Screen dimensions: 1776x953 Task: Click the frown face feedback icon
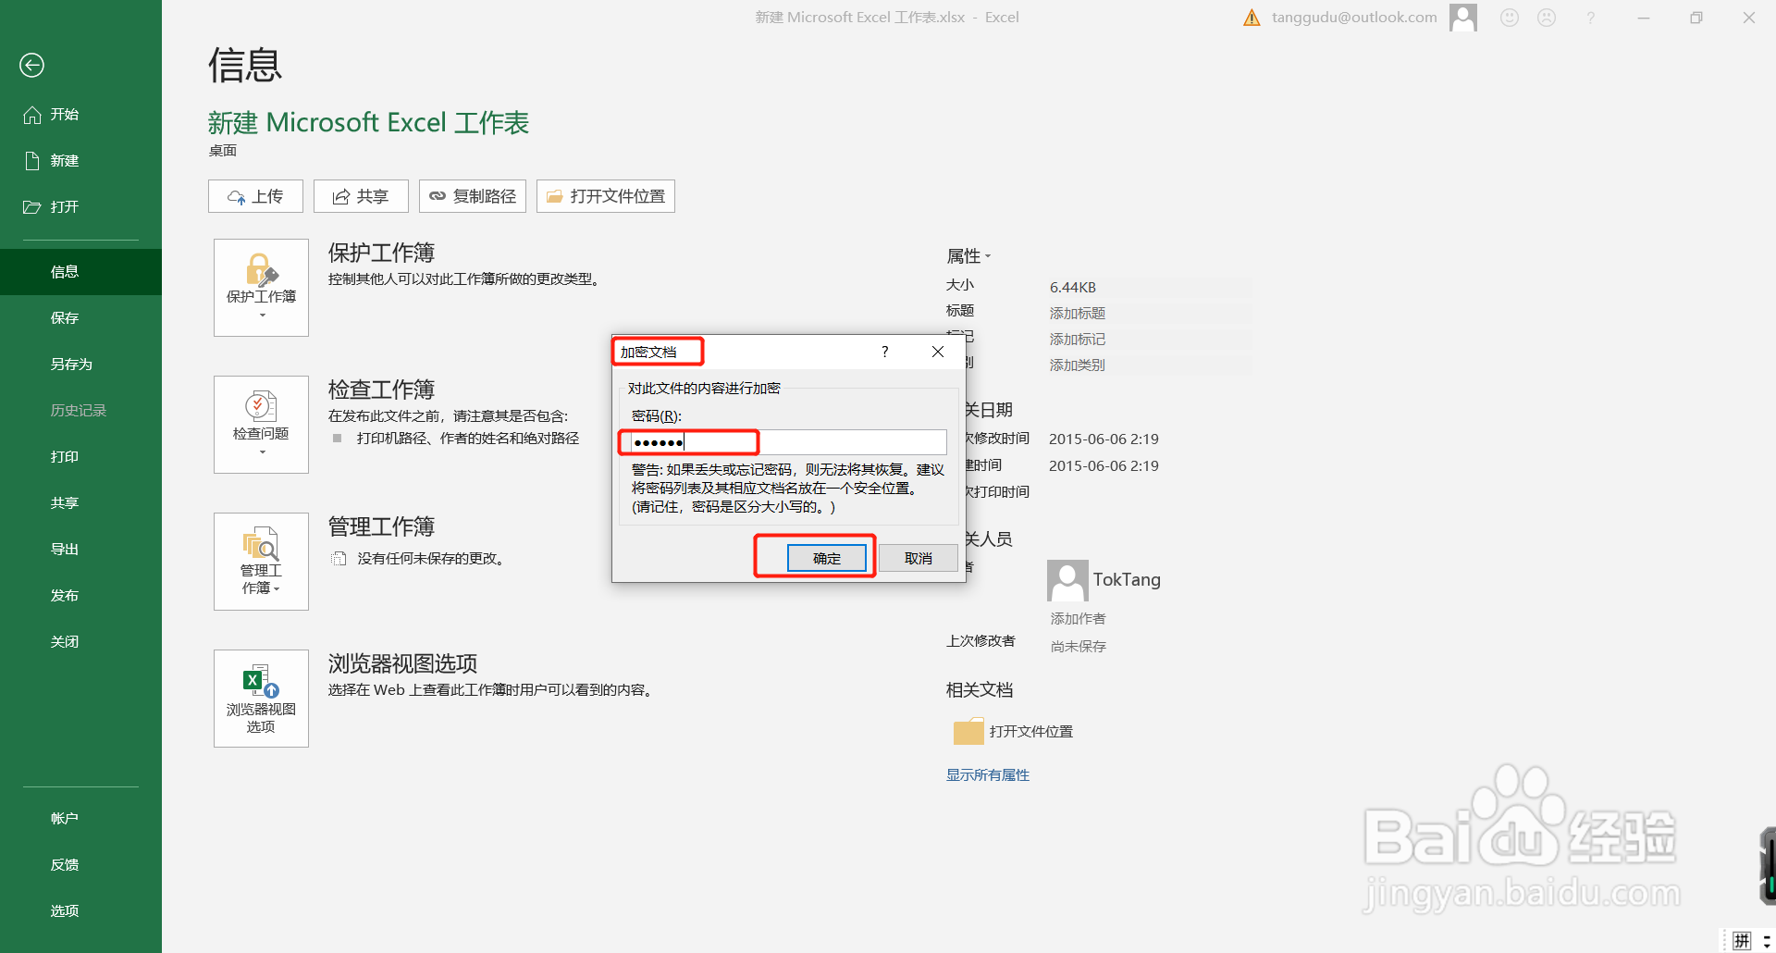pyautogui.click(x=1547, y=18)
